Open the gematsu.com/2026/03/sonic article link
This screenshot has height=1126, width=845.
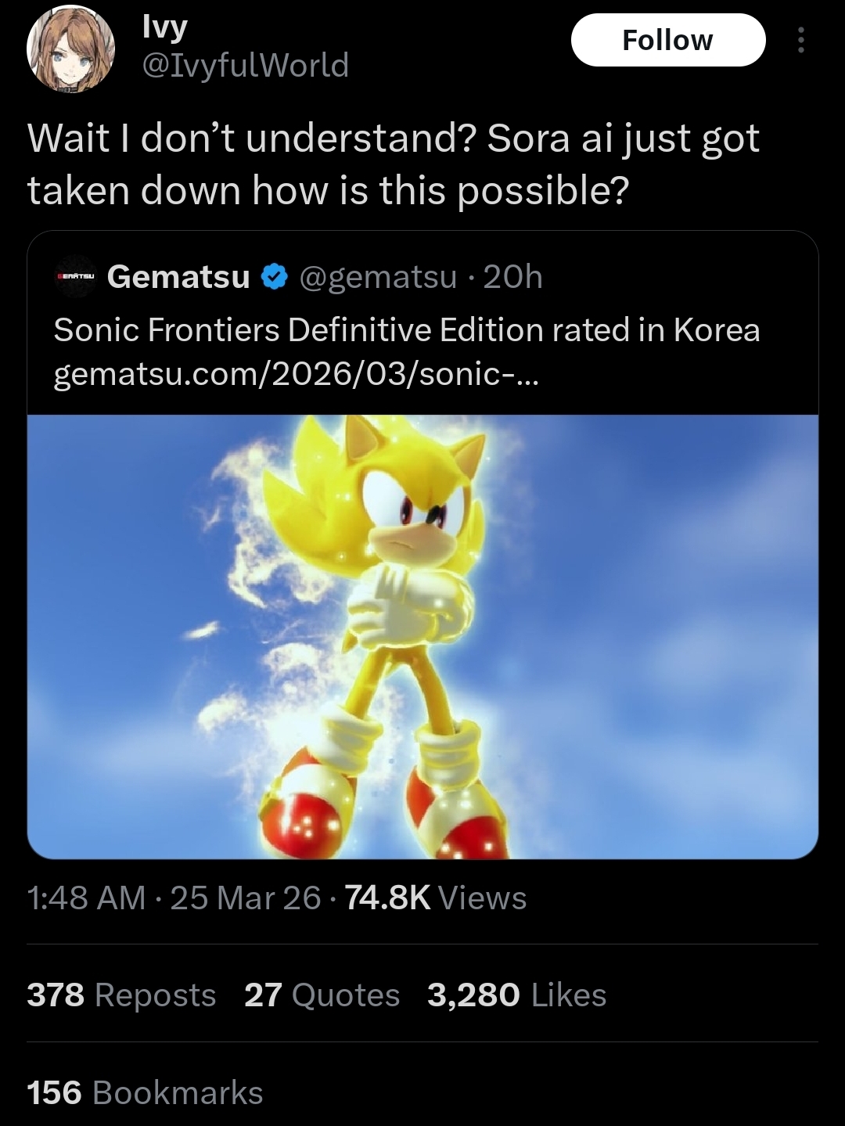tap(296, 375)
